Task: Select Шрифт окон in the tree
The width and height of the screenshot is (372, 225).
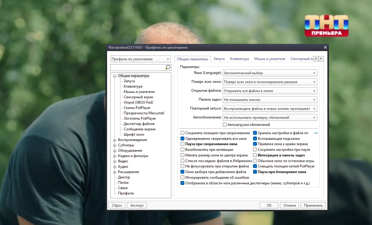Action: coord(134,134)
